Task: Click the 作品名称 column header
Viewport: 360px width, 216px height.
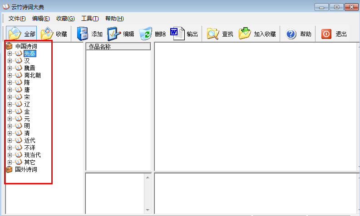Action: tap(118, 47)
